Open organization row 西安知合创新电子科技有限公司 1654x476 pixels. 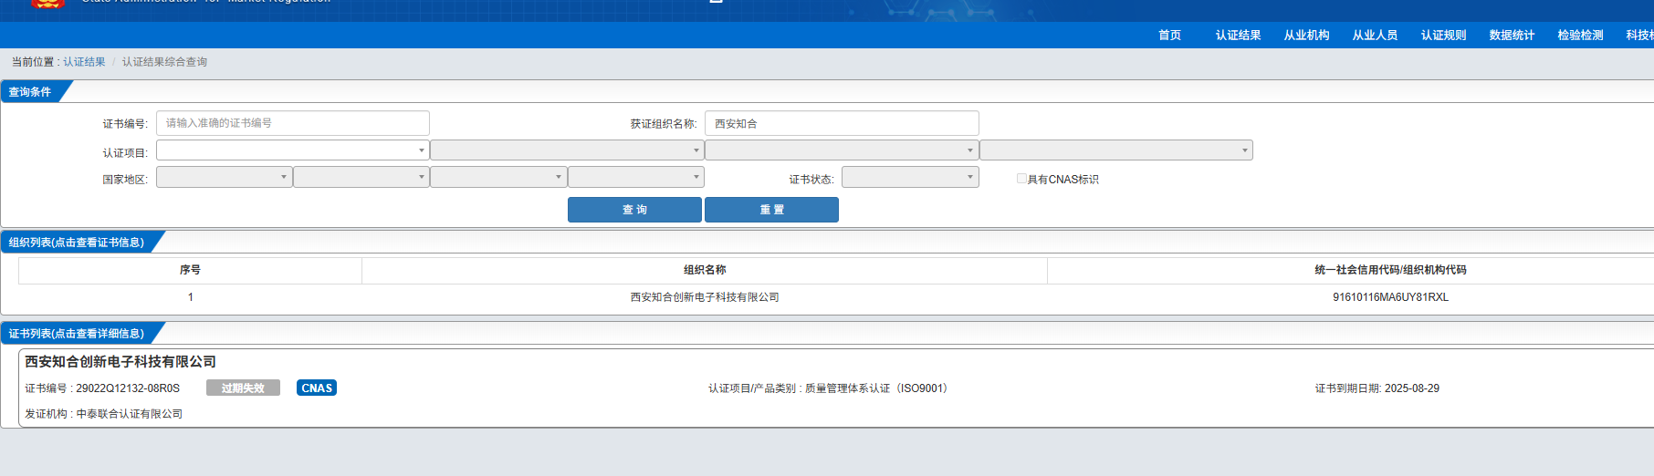705,297
